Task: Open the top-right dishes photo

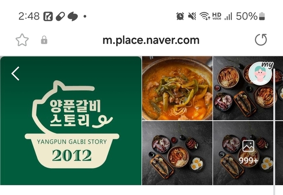Action: pyautogui.click(x=248, y=88)
